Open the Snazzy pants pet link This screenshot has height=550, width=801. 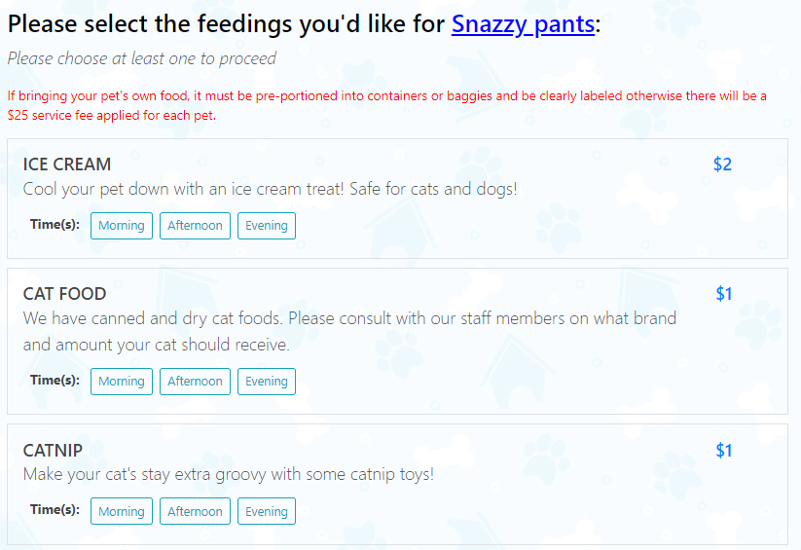523,24
